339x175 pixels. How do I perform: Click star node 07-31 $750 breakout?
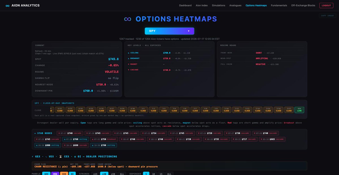click(x=104, y=139)
